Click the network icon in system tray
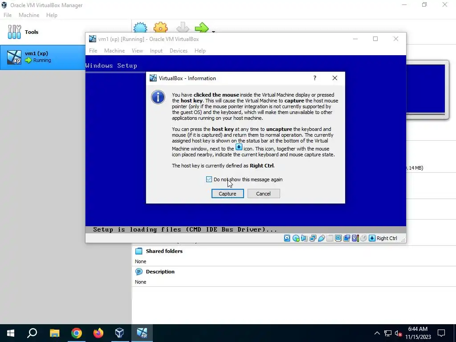The width and height of the screenshot is (456, 342). click(388, 333)
